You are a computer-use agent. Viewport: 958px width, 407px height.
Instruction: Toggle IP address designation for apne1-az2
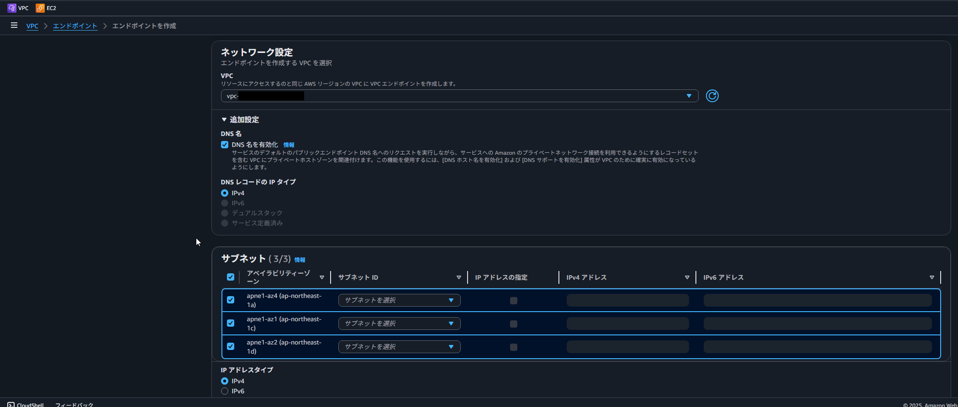[514, 347]
